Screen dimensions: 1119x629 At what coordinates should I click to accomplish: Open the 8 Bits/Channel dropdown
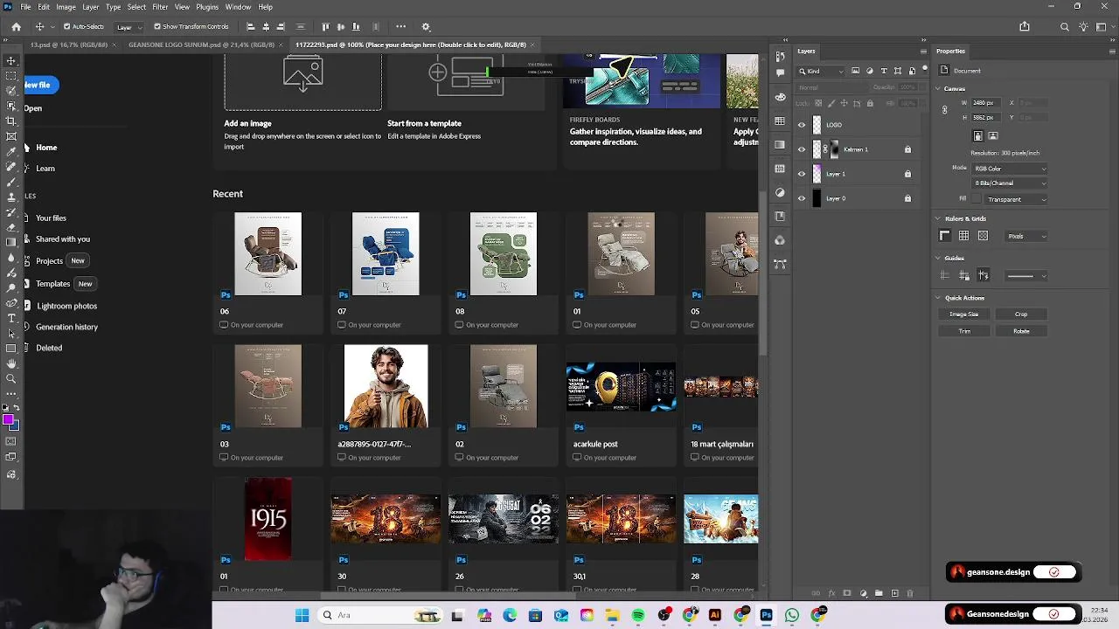tap(1010, 183)
